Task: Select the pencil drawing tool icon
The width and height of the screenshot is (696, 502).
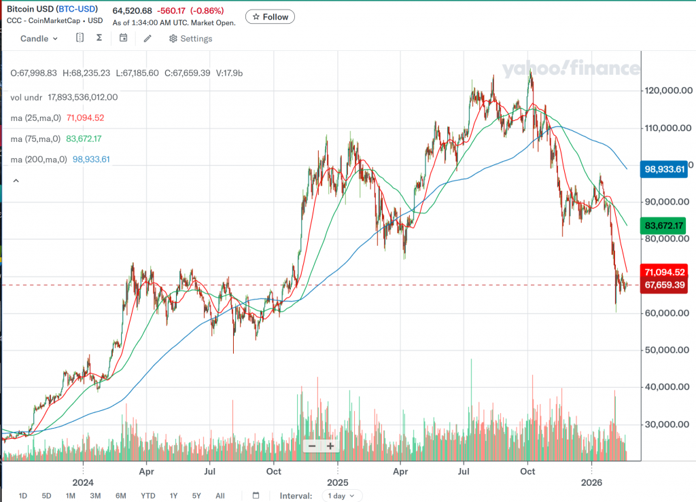Action: point(147,39)
